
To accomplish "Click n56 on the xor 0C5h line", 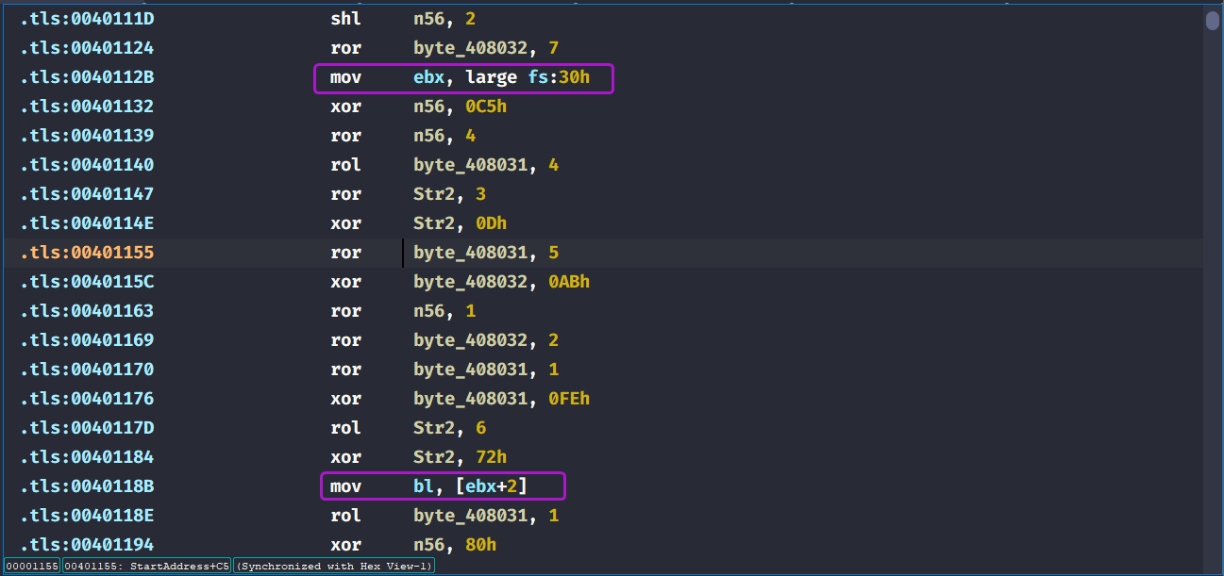I will (x=428, y=107).
